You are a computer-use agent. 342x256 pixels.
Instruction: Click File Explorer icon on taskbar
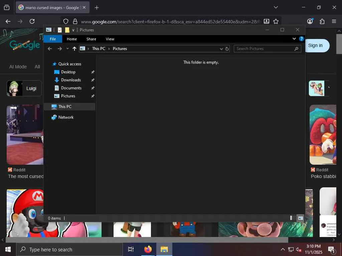point(164,249)
